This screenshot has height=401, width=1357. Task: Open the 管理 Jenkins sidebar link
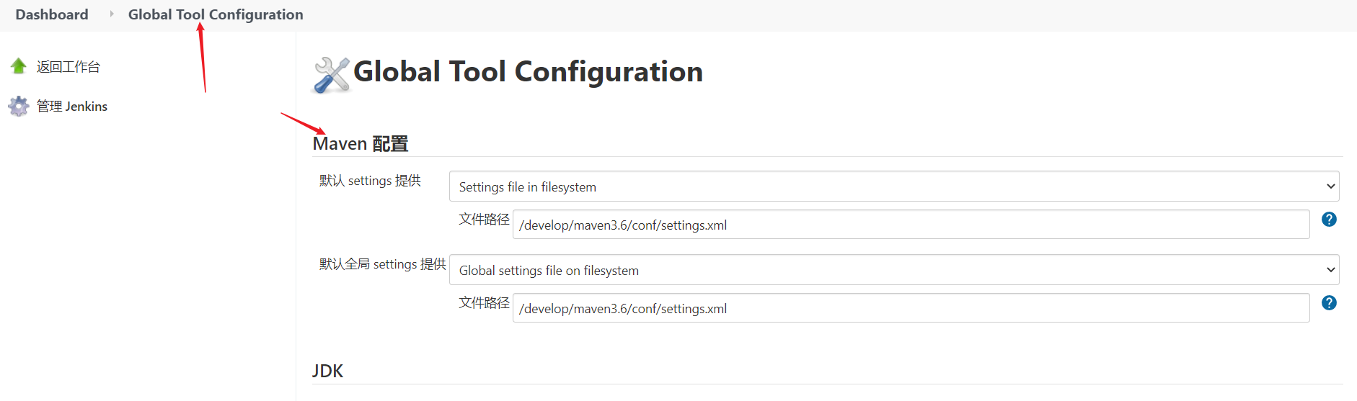(72, 107)
